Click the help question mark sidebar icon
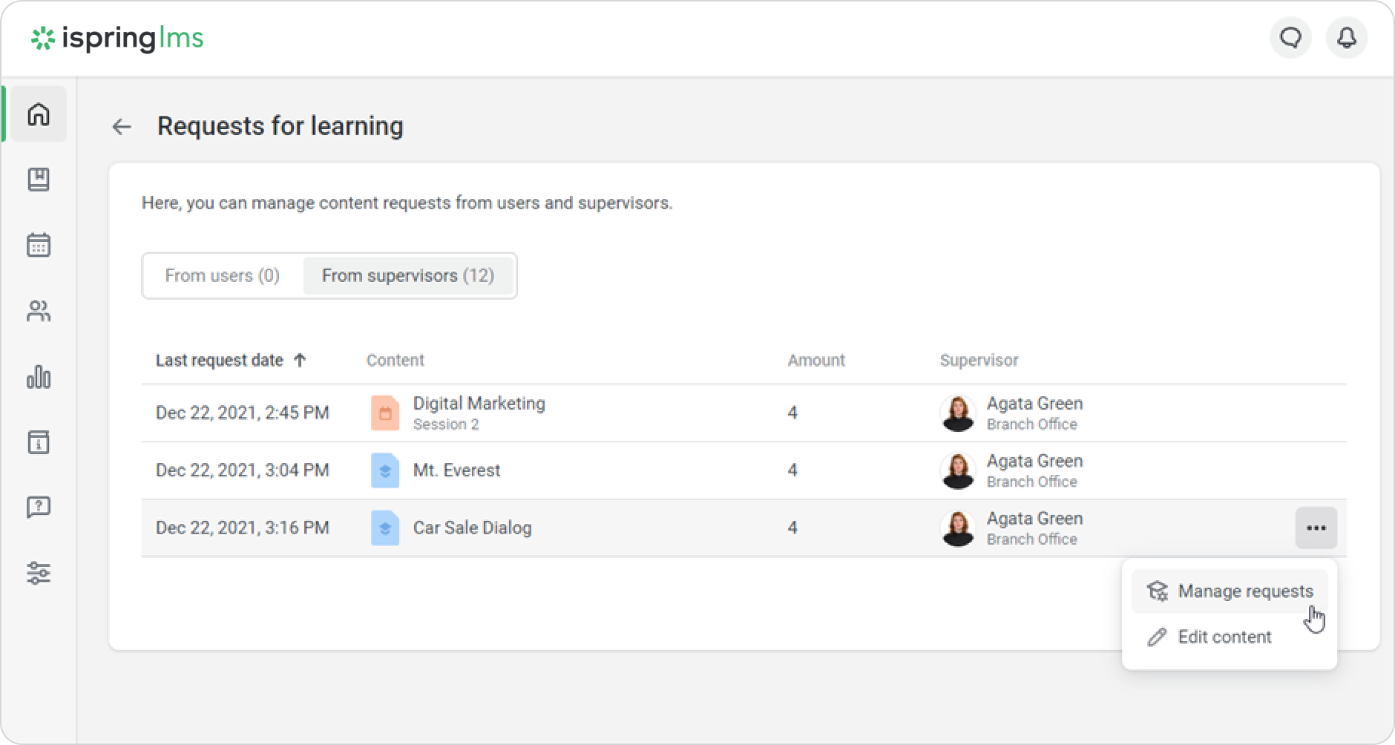This screenshot has width=1395, height=745. pos(39,508)
